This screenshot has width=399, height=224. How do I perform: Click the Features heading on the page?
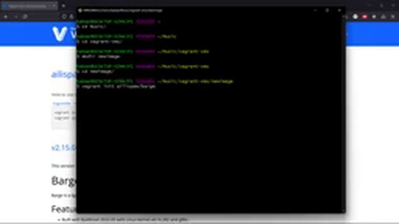(x=64, y=209)
